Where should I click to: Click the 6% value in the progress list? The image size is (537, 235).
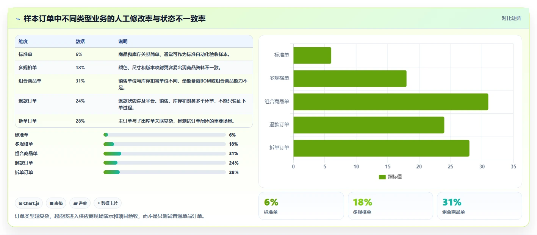(x=232, y=135)
